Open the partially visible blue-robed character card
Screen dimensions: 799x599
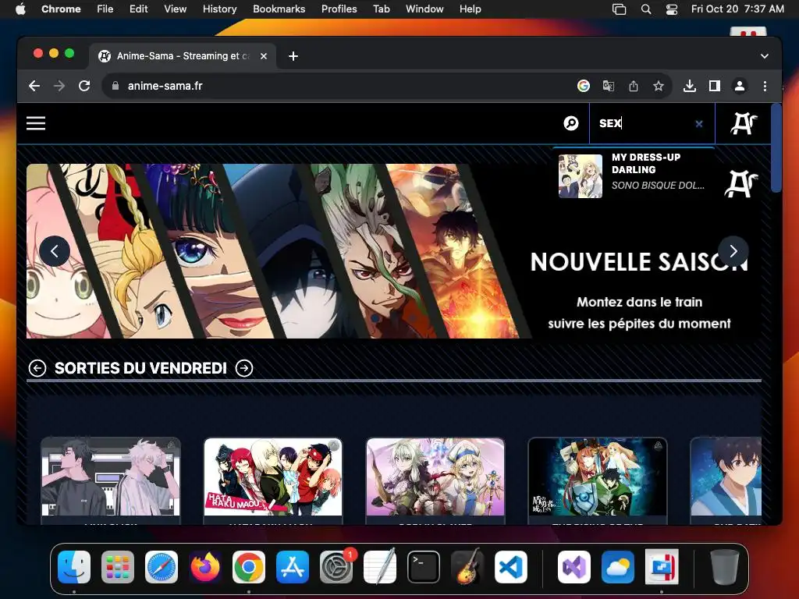coord(726,480)
